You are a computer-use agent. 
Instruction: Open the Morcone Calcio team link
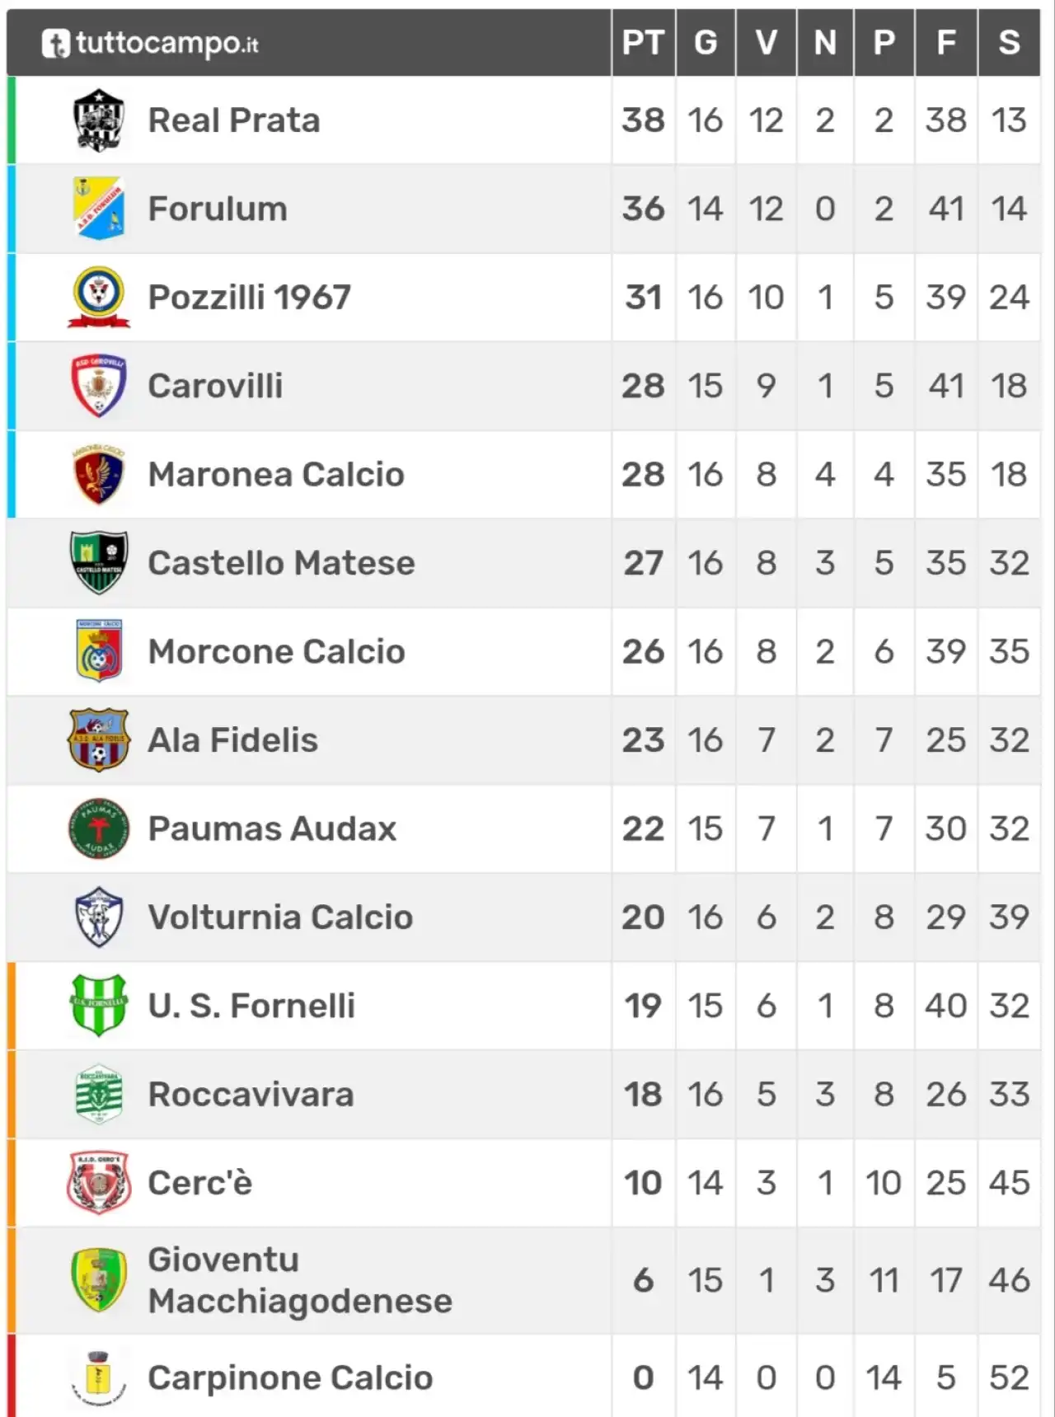(277, 651)
